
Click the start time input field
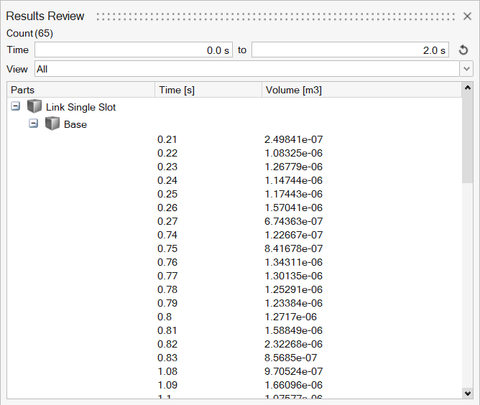(133, 50)
